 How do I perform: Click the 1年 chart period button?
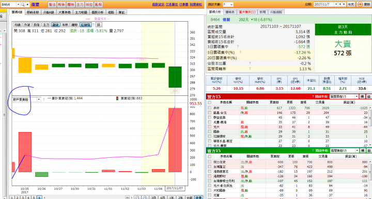pyautogui.click(x=172, y=197)
